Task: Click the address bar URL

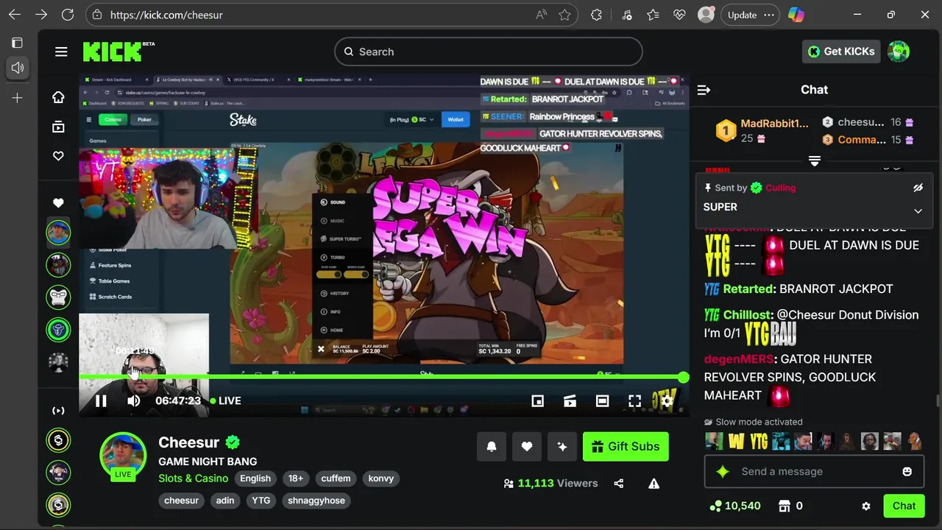Action: pyautogui.click(x=166, y=15)
